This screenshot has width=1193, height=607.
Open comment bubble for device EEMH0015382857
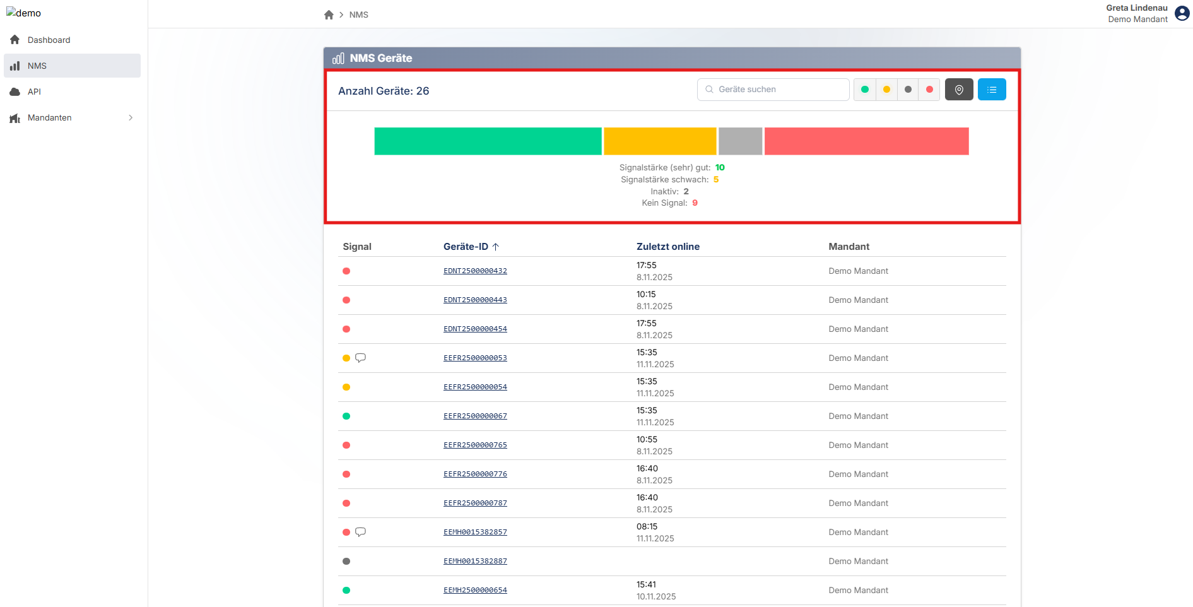point(360,532)
